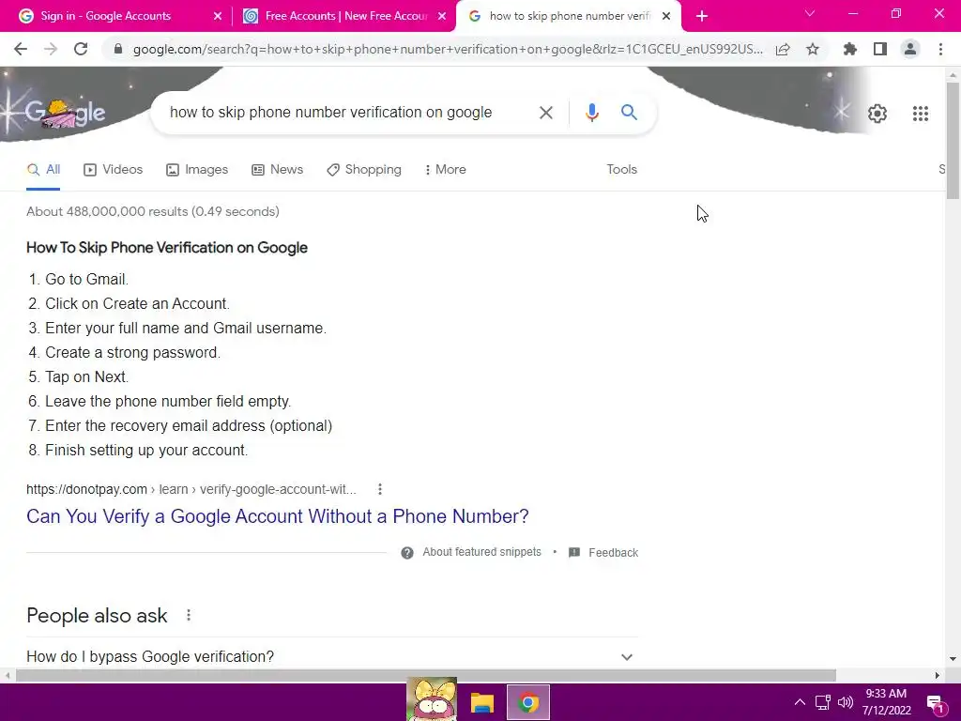Click the Google doodle logo
Viewport: 961px width, 721px height.
tap(65, 113)
